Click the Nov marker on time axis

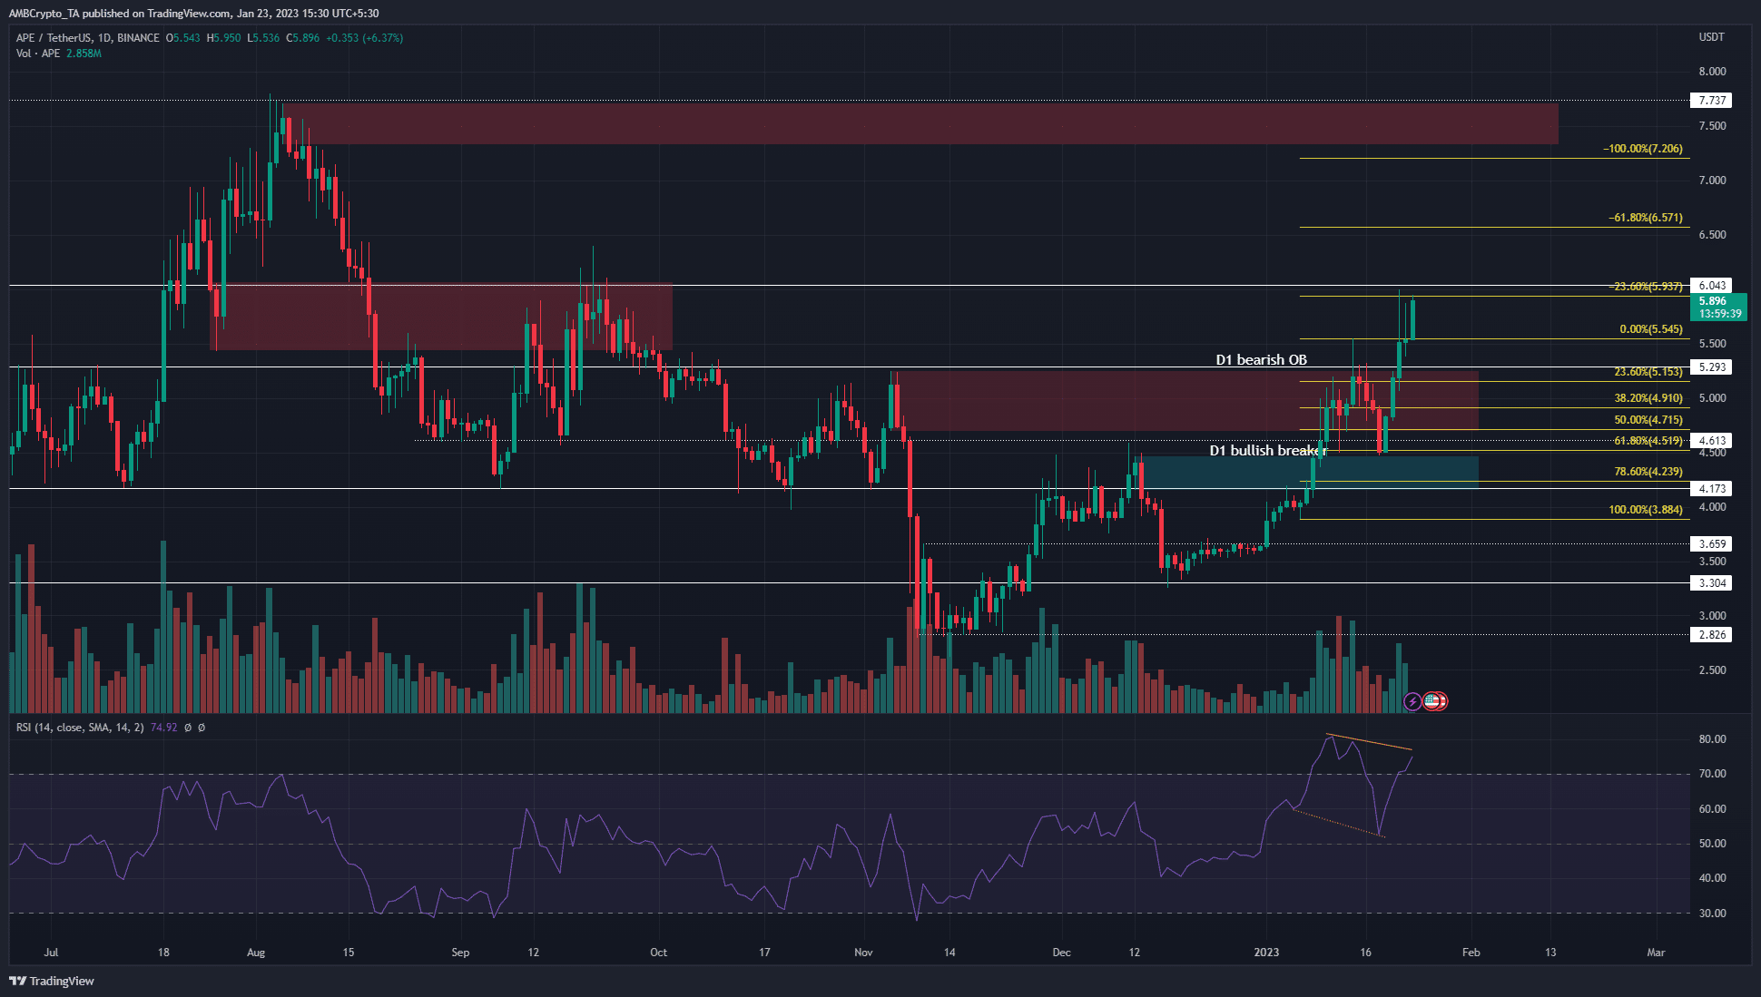[x=863, y=953]
